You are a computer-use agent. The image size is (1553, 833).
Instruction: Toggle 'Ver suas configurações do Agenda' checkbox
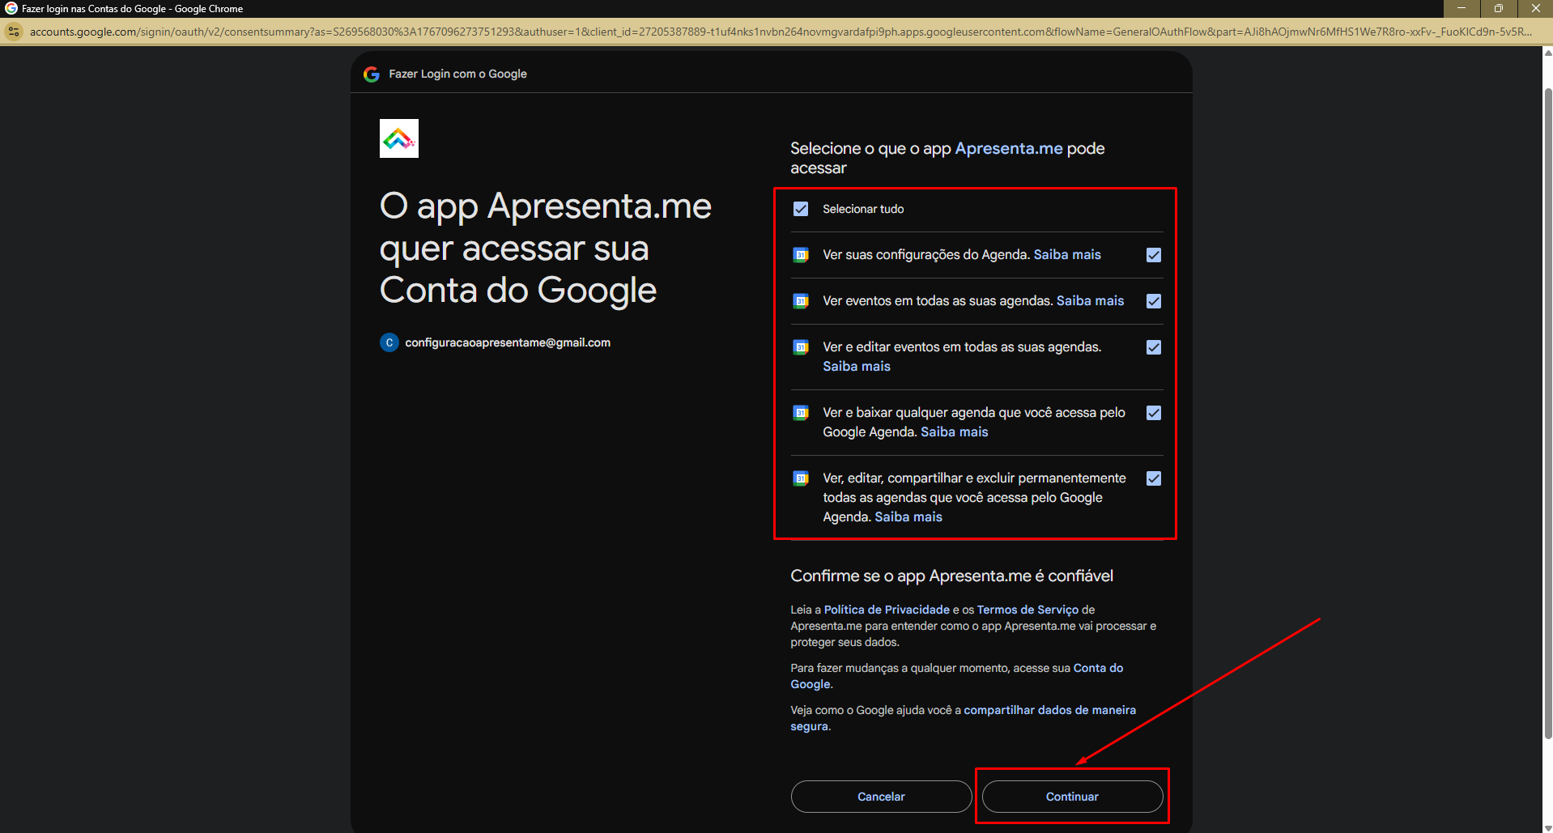point(1154,255)
